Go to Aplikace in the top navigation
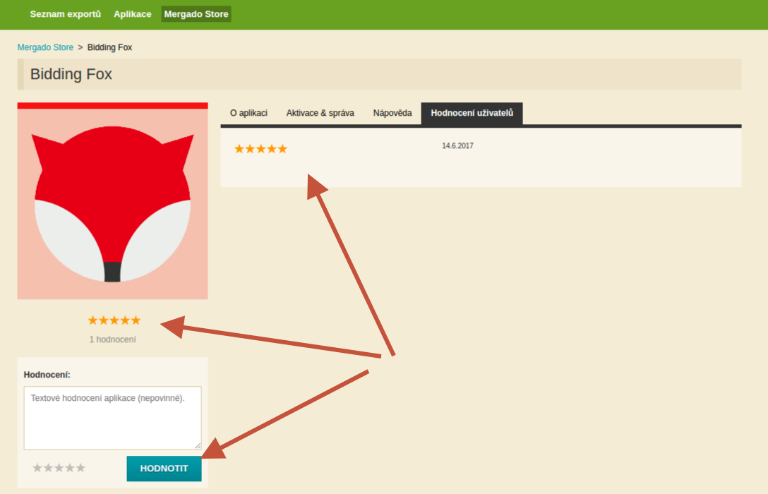 (132, 14)
